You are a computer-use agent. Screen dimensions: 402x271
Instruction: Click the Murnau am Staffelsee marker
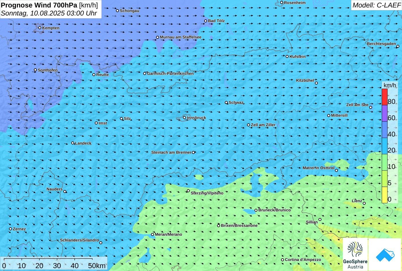click(x=157, y=37)
